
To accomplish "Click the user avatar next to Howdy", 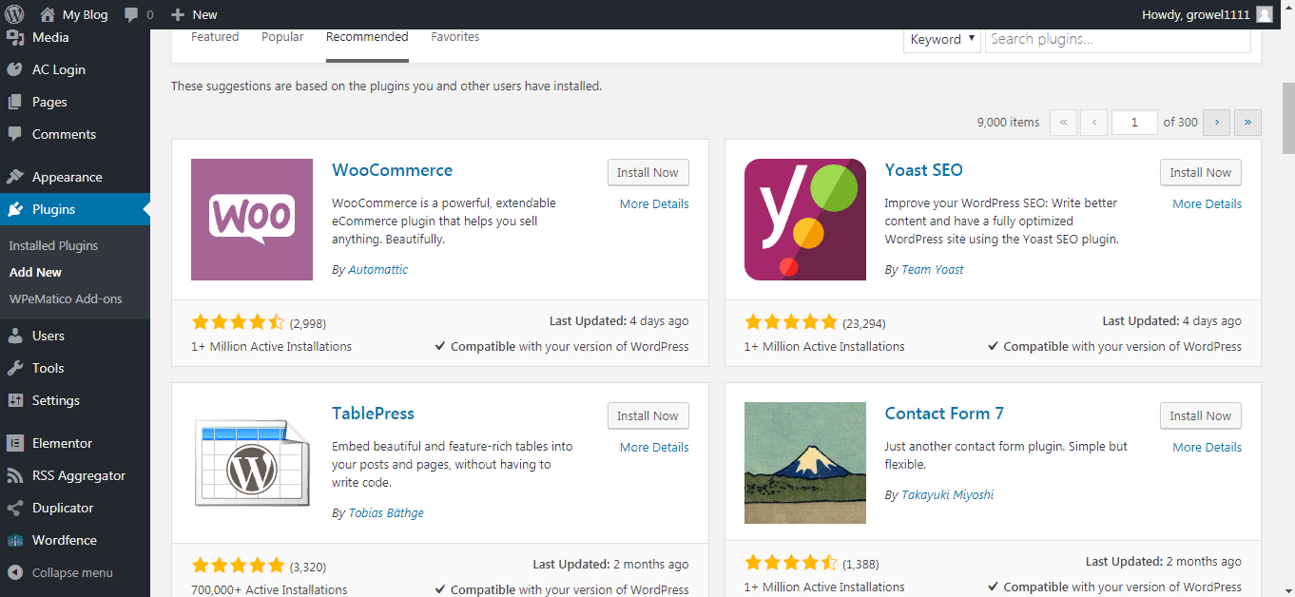I will point(1265,14).
